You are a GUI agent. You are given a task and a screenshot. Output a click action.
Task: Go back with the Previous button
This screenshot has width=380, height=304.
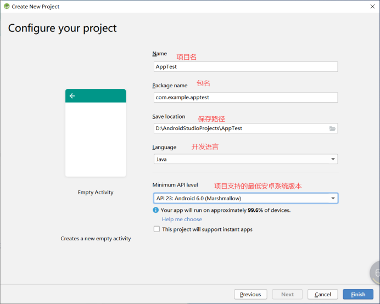tap(250, 294)
